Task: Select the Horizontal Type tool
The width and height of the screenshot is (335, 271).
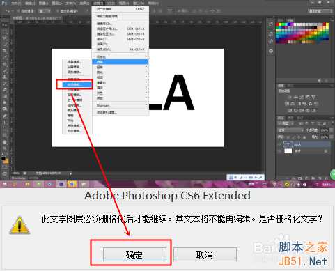Action: (x=4, y=122)
